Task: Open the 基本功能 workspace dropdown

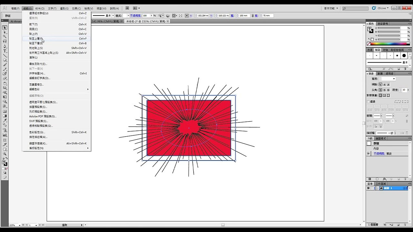Action: click(x=331, y=8)
